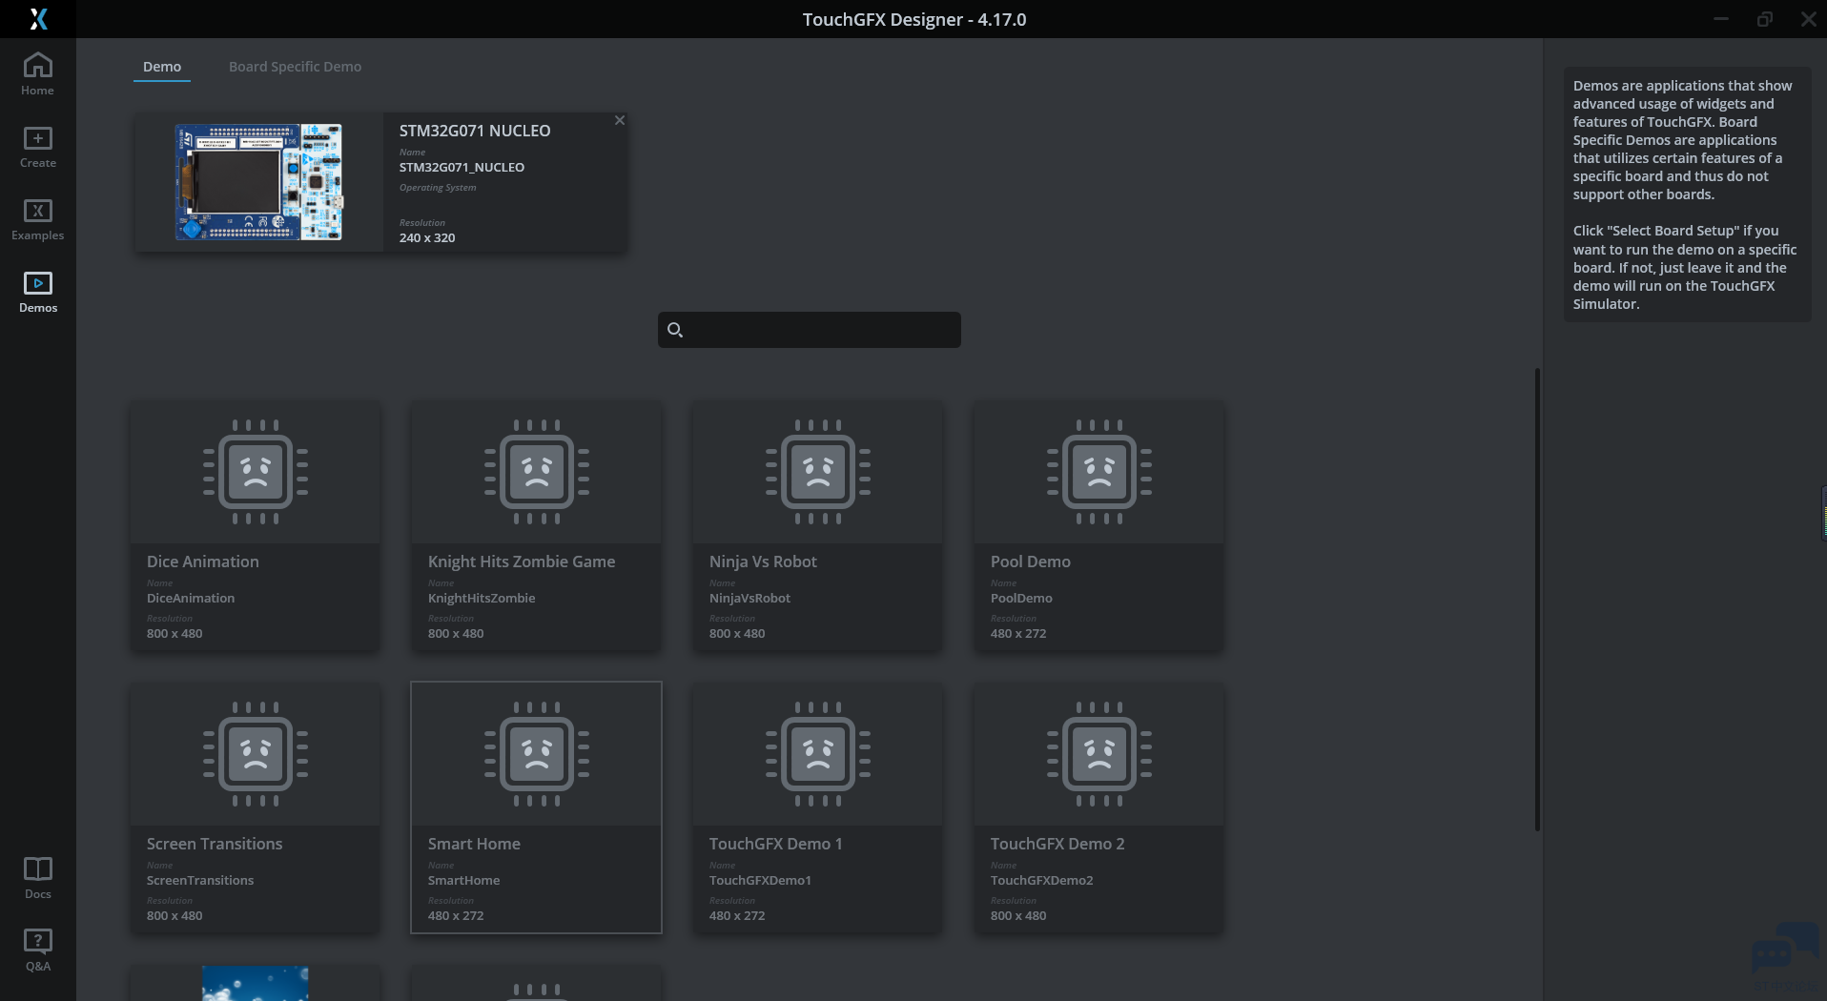Click the board name STM32G071_NUCLEO
The height and width of the screenshot is (1001, 1827).
[x=462, y=167]
